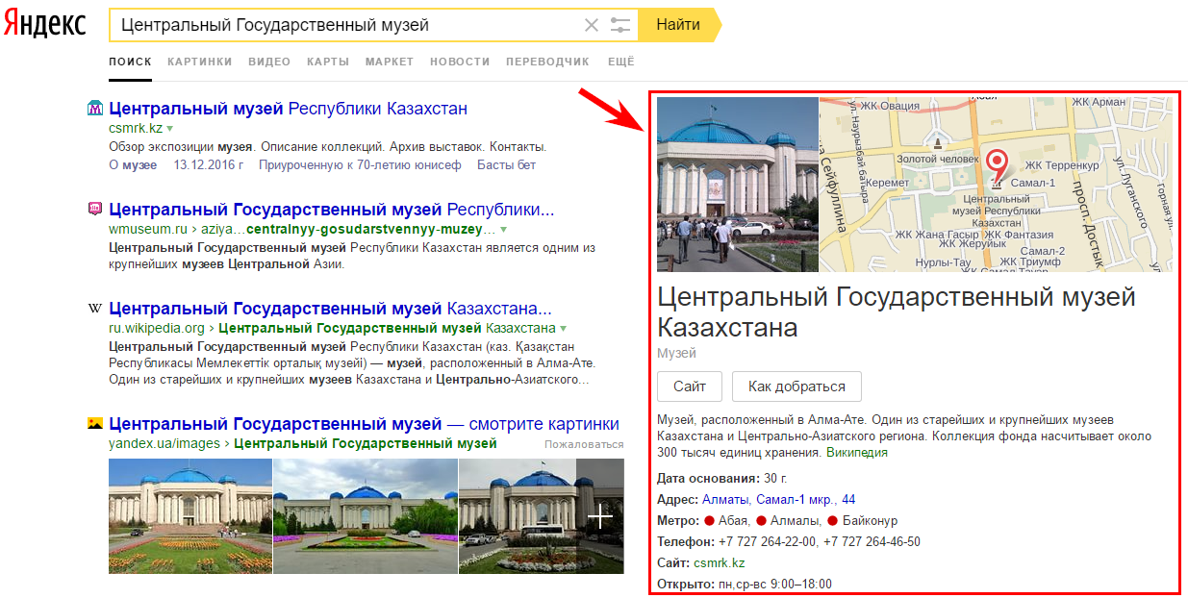
Task: Click the wmuseum.ru result favicon
Action: [x=95, y=209]
